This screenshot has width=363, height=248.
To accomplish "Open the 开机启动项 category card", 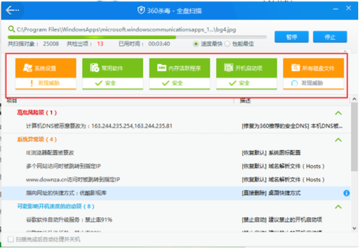I will coord(247,74).
